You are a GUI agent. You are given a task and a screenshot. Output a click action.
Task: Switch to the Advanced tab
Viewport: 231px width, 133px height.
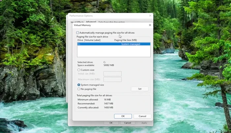click(x=91, y=22)
